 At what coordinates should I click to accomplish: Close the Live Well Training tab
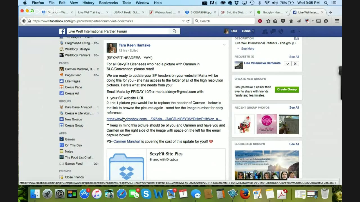(x=108, y=12)
